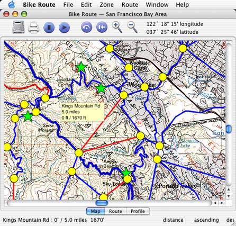Zoom out with minus magnifier
236x226 pixels.
(132, 28)
